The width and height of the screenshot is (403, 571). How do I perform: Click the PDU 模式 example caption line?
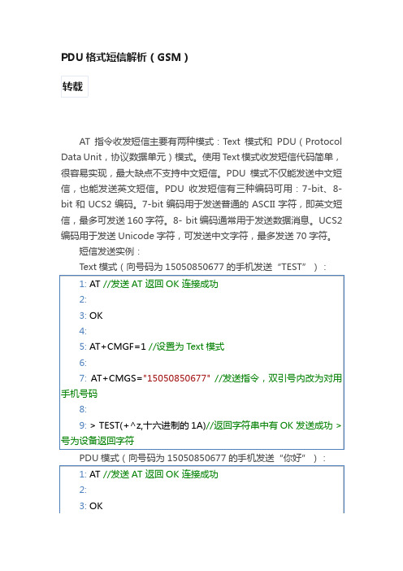coord(202,458)
